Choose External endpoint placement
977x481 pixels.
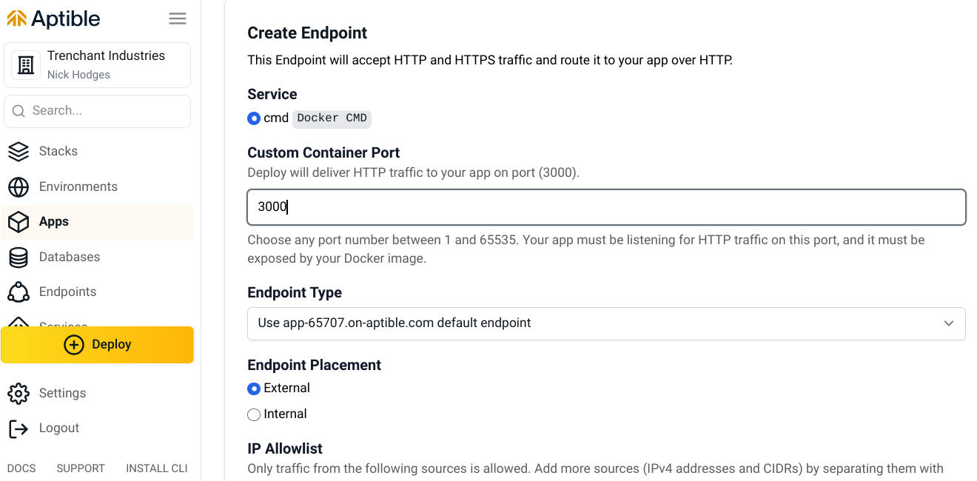[254, 388]
